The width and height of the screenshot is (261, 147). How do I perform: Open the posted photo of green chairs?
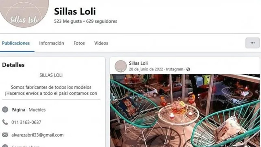tap(185, 110)
